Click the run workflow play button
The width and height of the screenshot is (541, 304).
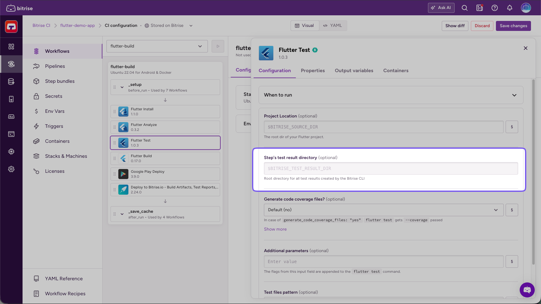tap(218, 46)
